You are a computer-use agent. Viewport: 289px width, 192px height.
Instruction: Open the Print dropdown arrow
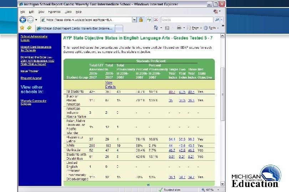pos(184,28)
